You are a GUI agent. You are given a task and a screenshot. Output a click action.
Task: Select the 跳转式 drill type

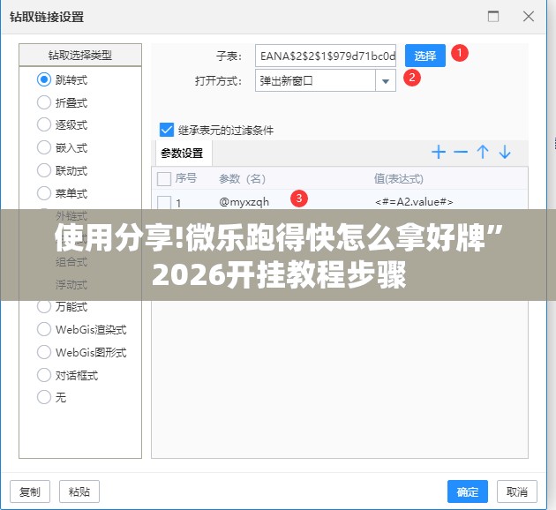44,79
